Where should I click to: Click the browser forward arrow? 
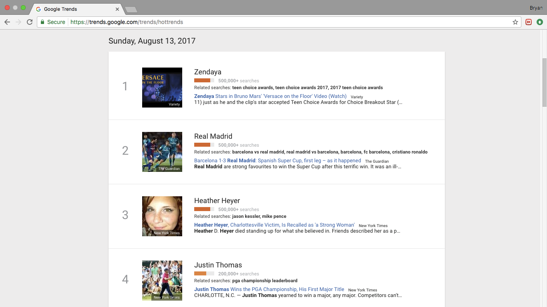click(x=18, y=22)
